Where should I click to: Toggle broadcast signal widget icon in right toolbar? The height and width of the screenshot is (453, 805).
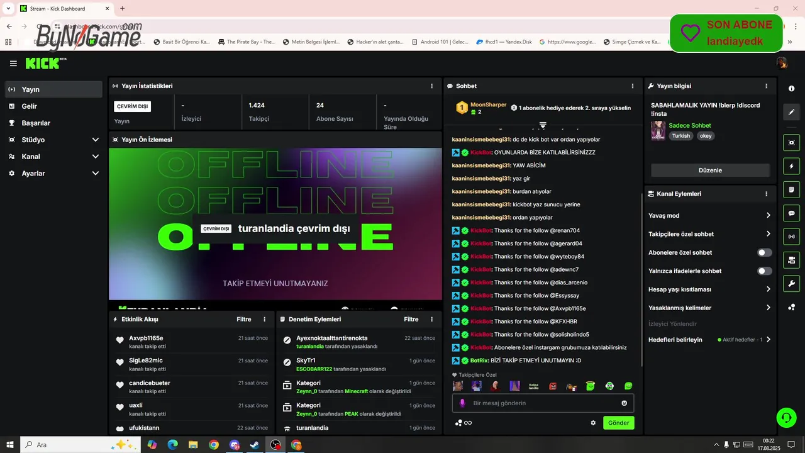tap(792, 237)
